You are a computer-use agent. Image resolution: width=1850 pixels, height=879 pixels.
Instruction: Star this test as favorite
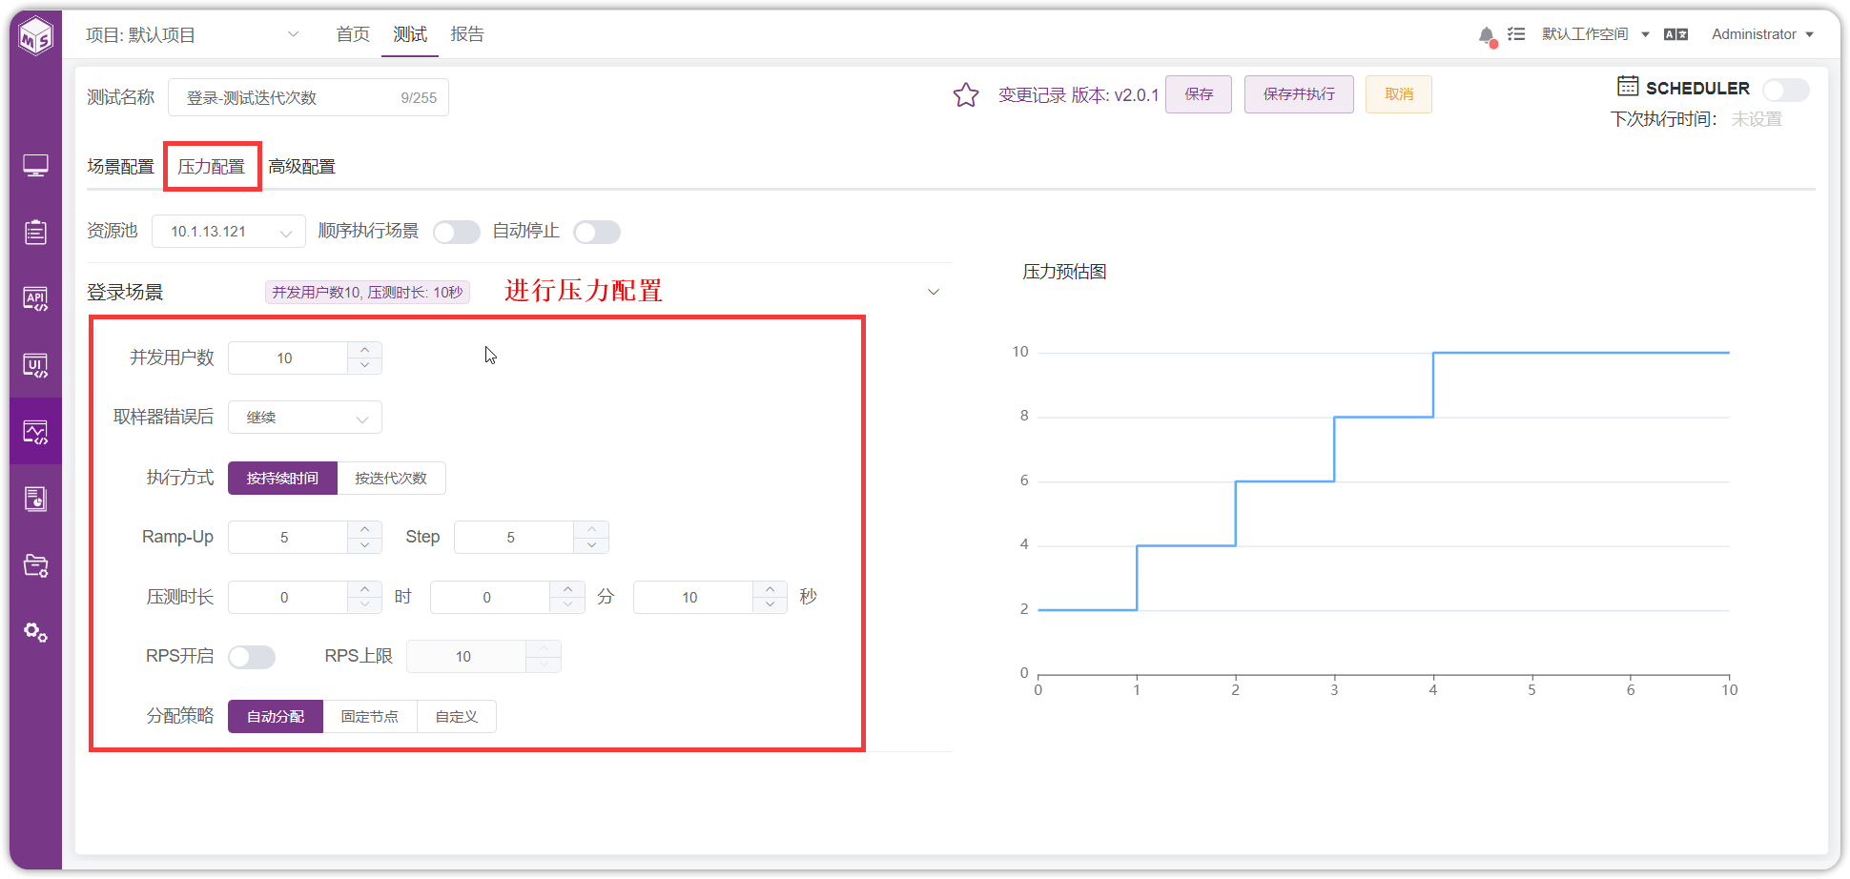[x=966, y=95]
